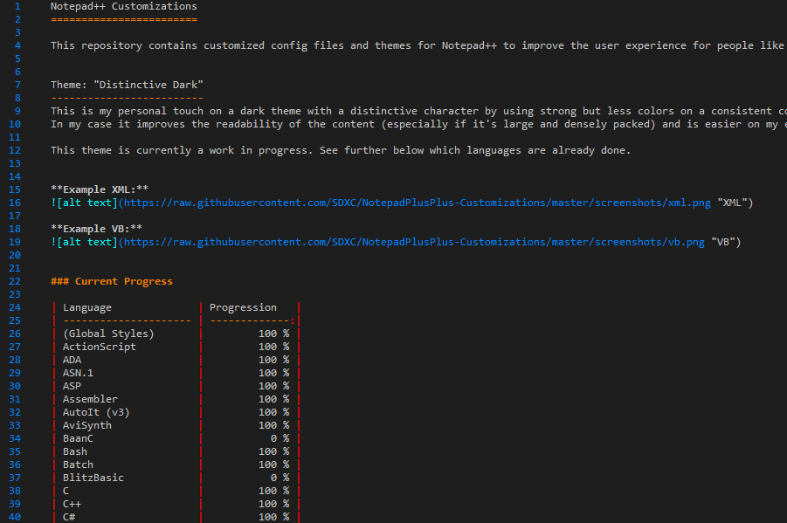Click line number 22 in the margin
Screen dimensions: 787x523
15,281
